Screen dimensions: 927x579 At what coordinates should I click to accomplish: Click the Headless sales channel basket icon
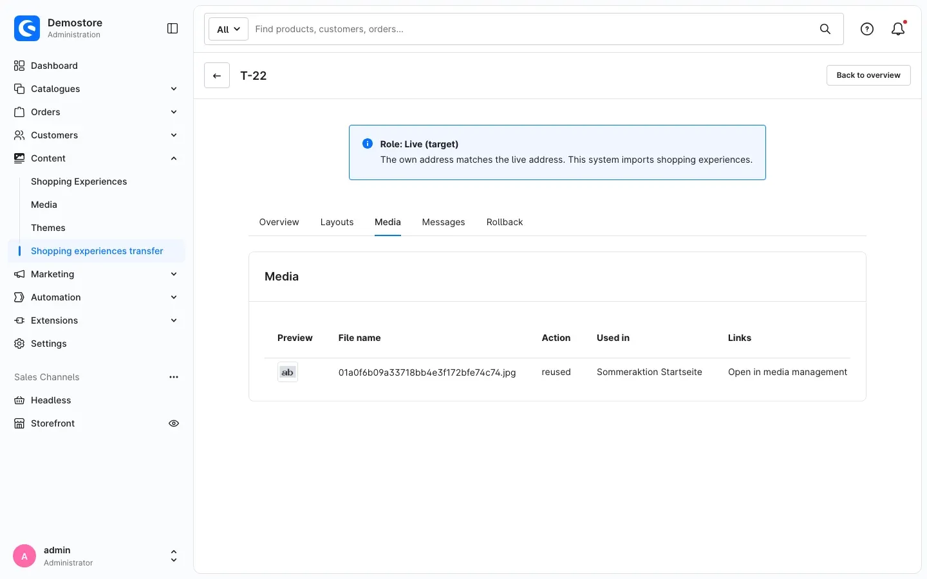click(19, 400)
